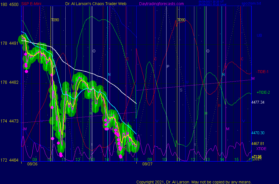Open the Daytradingforecasts.com text at the top
The image size is (279, 184).
pyautogui.click(x=161, y=4)
